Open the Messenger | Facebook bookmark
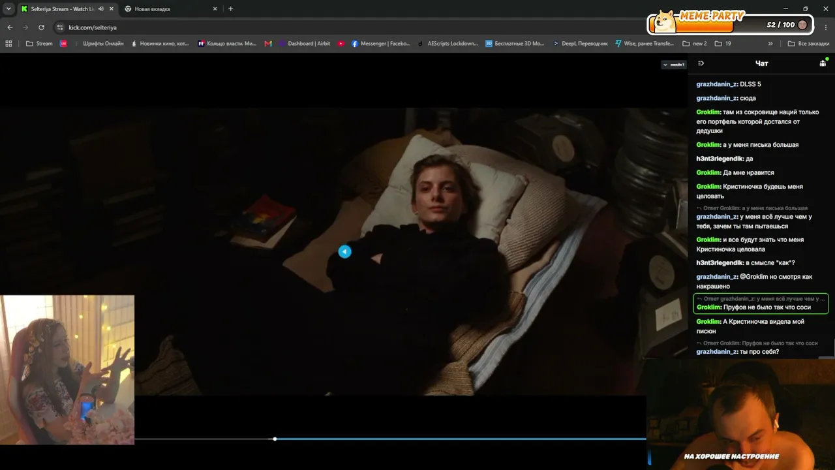835x470 pixels. point(381,44)
